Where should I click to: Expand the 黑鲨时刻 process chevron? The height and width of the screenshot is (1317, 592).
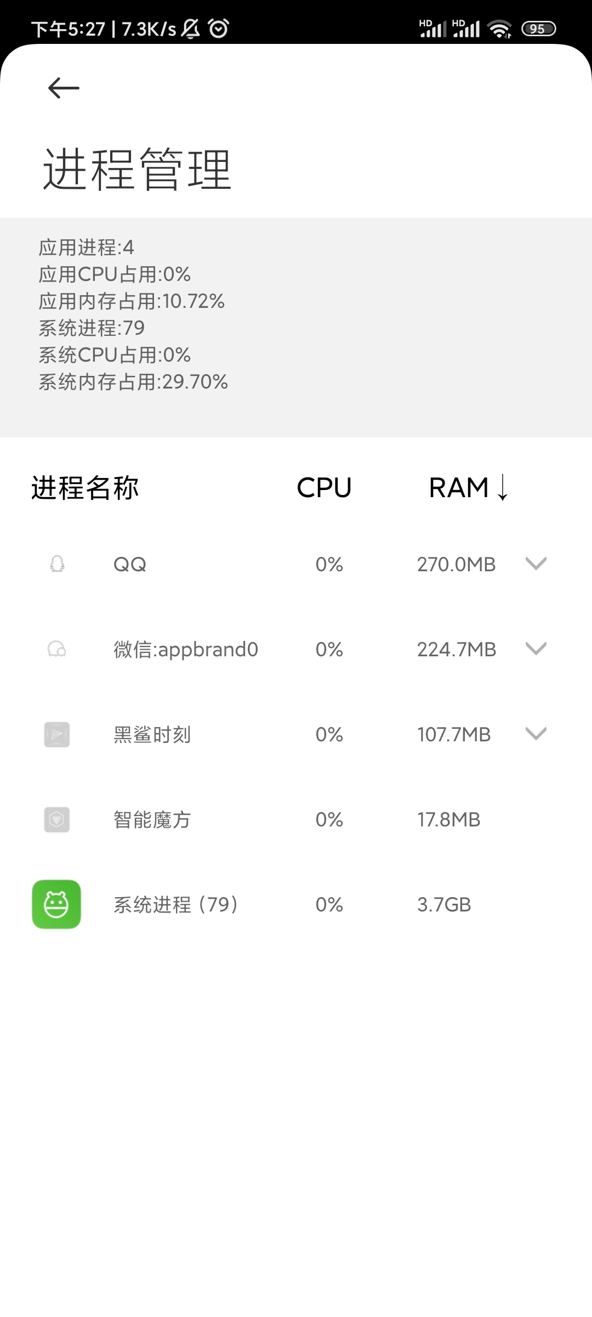(x=536, y=734)
